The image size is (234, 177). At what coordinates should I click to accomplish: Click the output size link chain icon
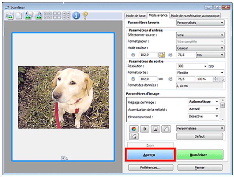coord(161,79)
